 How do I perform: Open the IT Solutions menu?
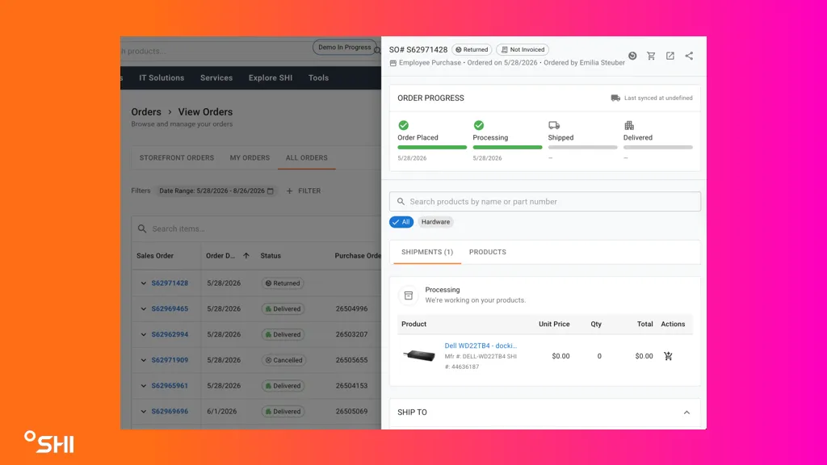tap(162, 77)
